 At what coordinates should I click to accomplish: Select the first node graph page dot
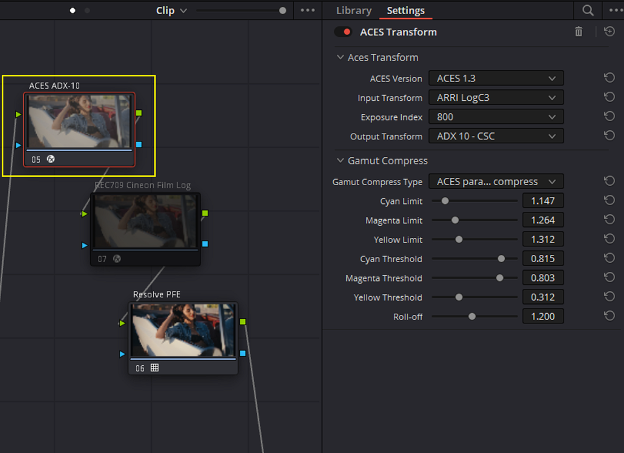72,10
